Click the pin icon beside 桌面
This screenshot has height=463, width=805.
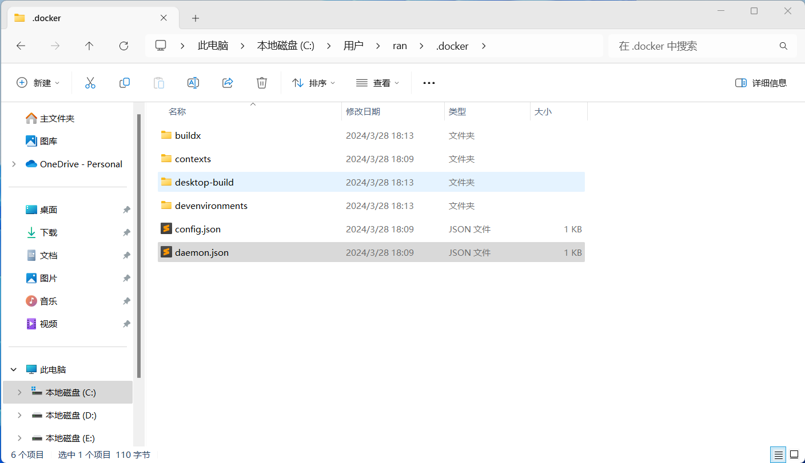[126, 210]
